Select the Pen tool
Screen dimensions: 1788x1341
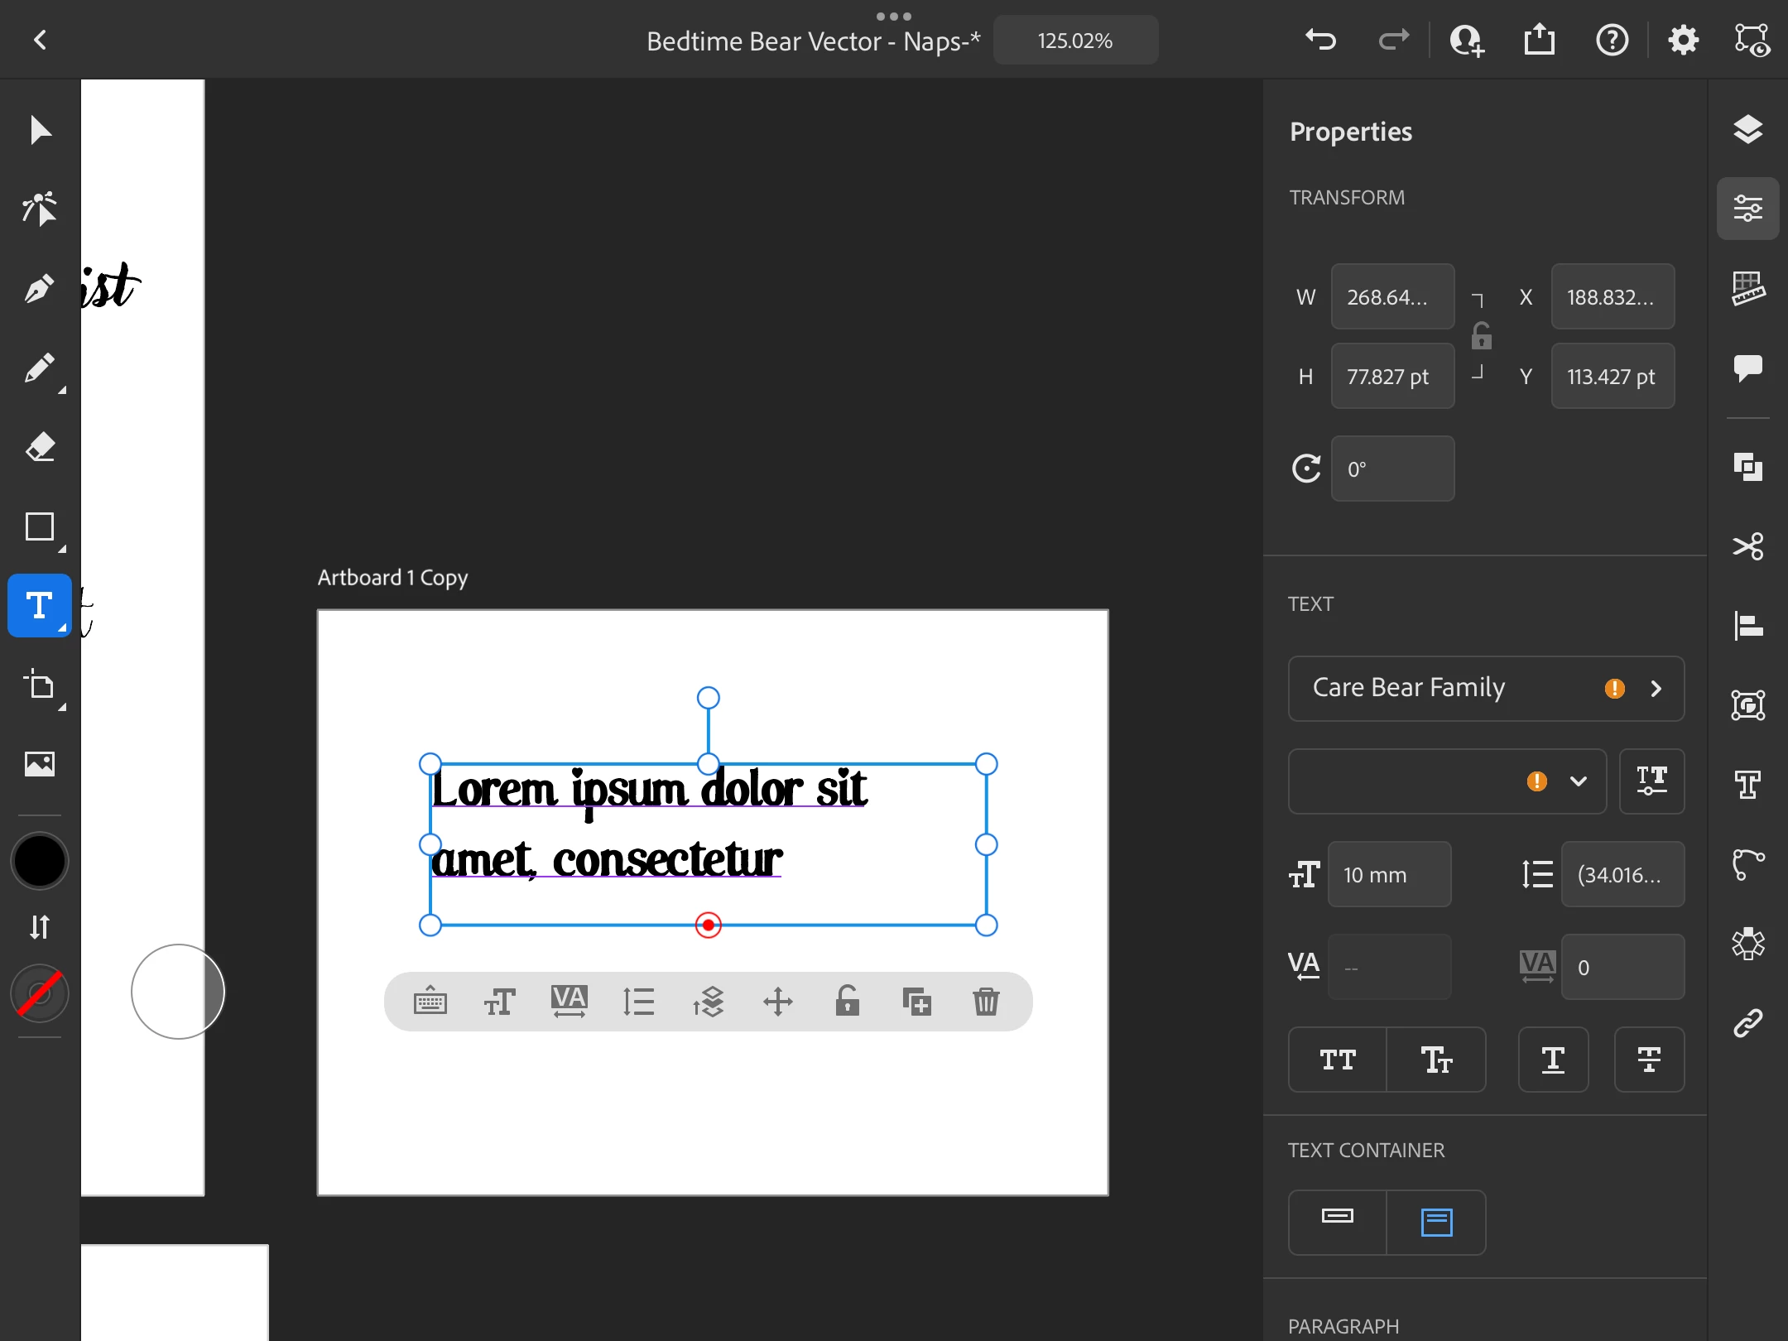tap(39, 288)
